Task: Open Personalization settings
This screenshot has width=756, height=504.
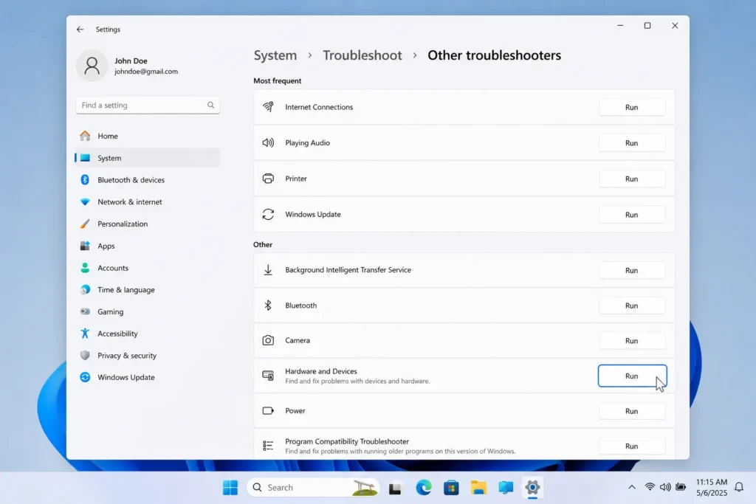Action: (148, 224)
